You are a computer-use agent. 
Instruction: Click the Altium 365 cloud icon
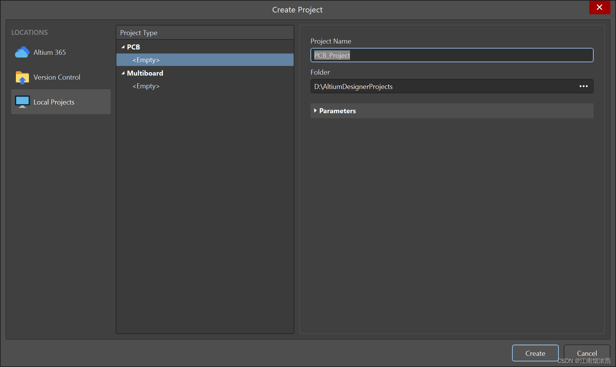22,52
